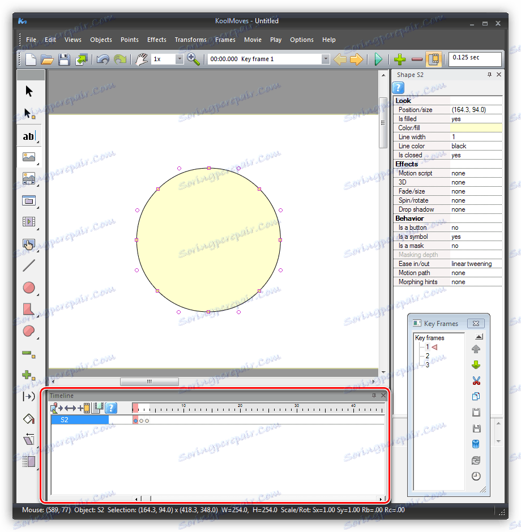521x532 pixels.
Task: Click the Is filled 'yes' value
Action: (x=456, y=119)
